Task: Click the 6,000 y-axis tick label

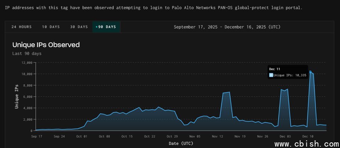Action: [x=28, y=97]
